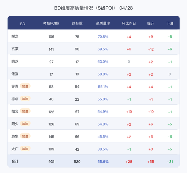Click the 达标数 value 42
This screenshot has width=187, height=173.
[77, 149]
